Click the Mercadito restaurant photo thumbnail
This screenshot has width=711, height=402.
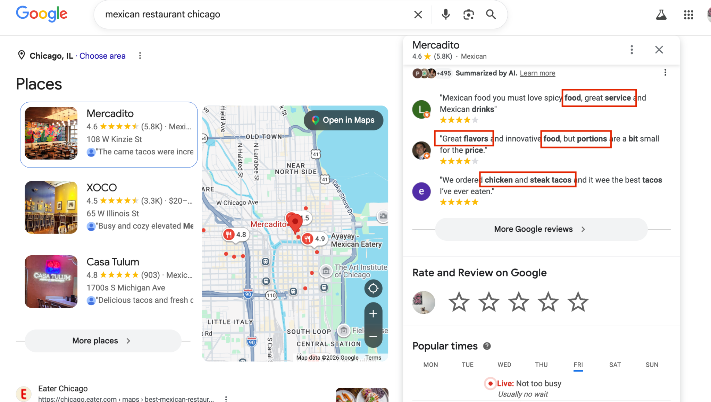pyautogui.click(x=51, y=133)
